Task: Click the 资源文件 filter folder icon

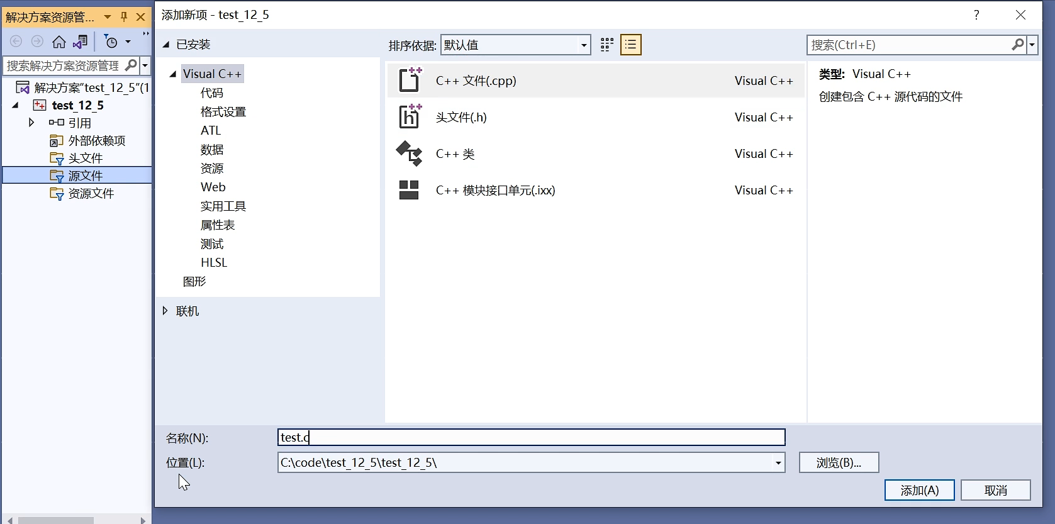Action: pos(57,193)
